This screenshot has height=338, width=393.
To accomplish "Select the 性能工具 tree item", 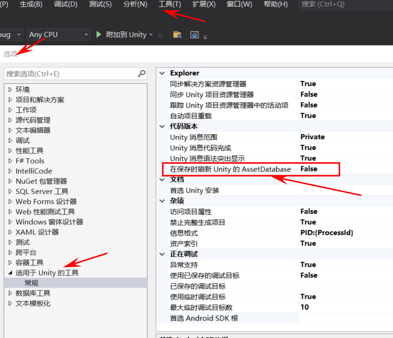I will [30, 151].
